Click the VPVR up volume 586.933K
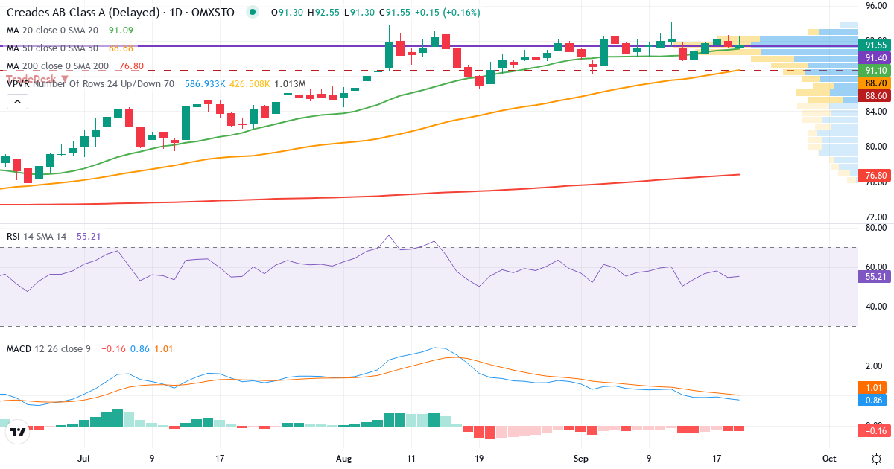The height and width of the screenshot is (469, 894). tap(205, 84)
